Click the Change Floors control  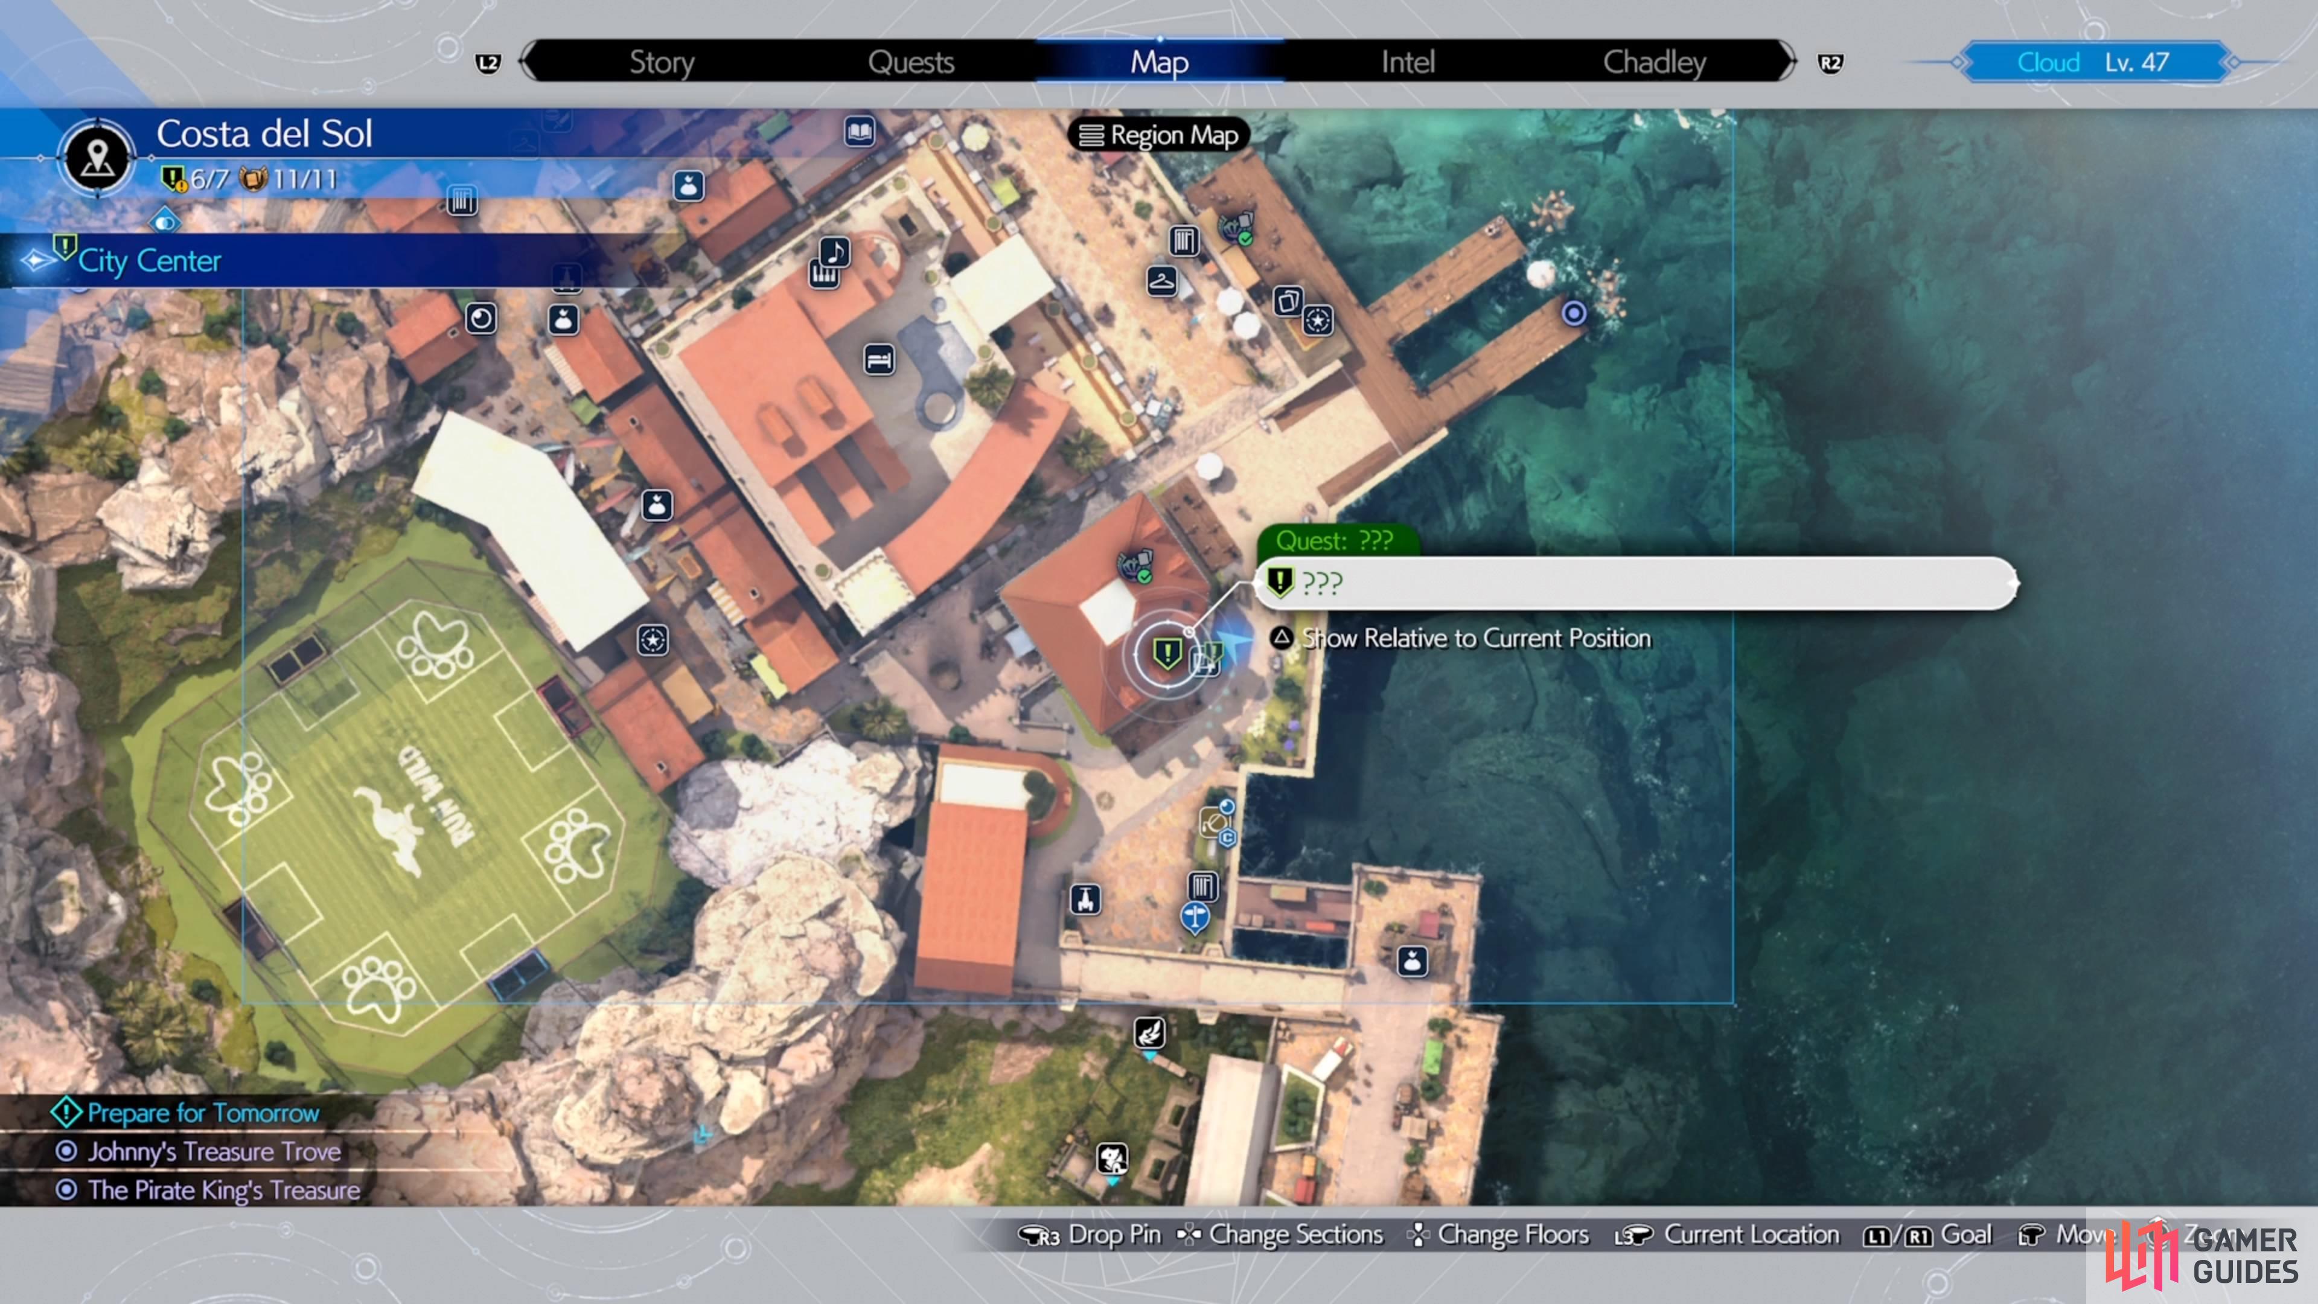(1499, 1235)
